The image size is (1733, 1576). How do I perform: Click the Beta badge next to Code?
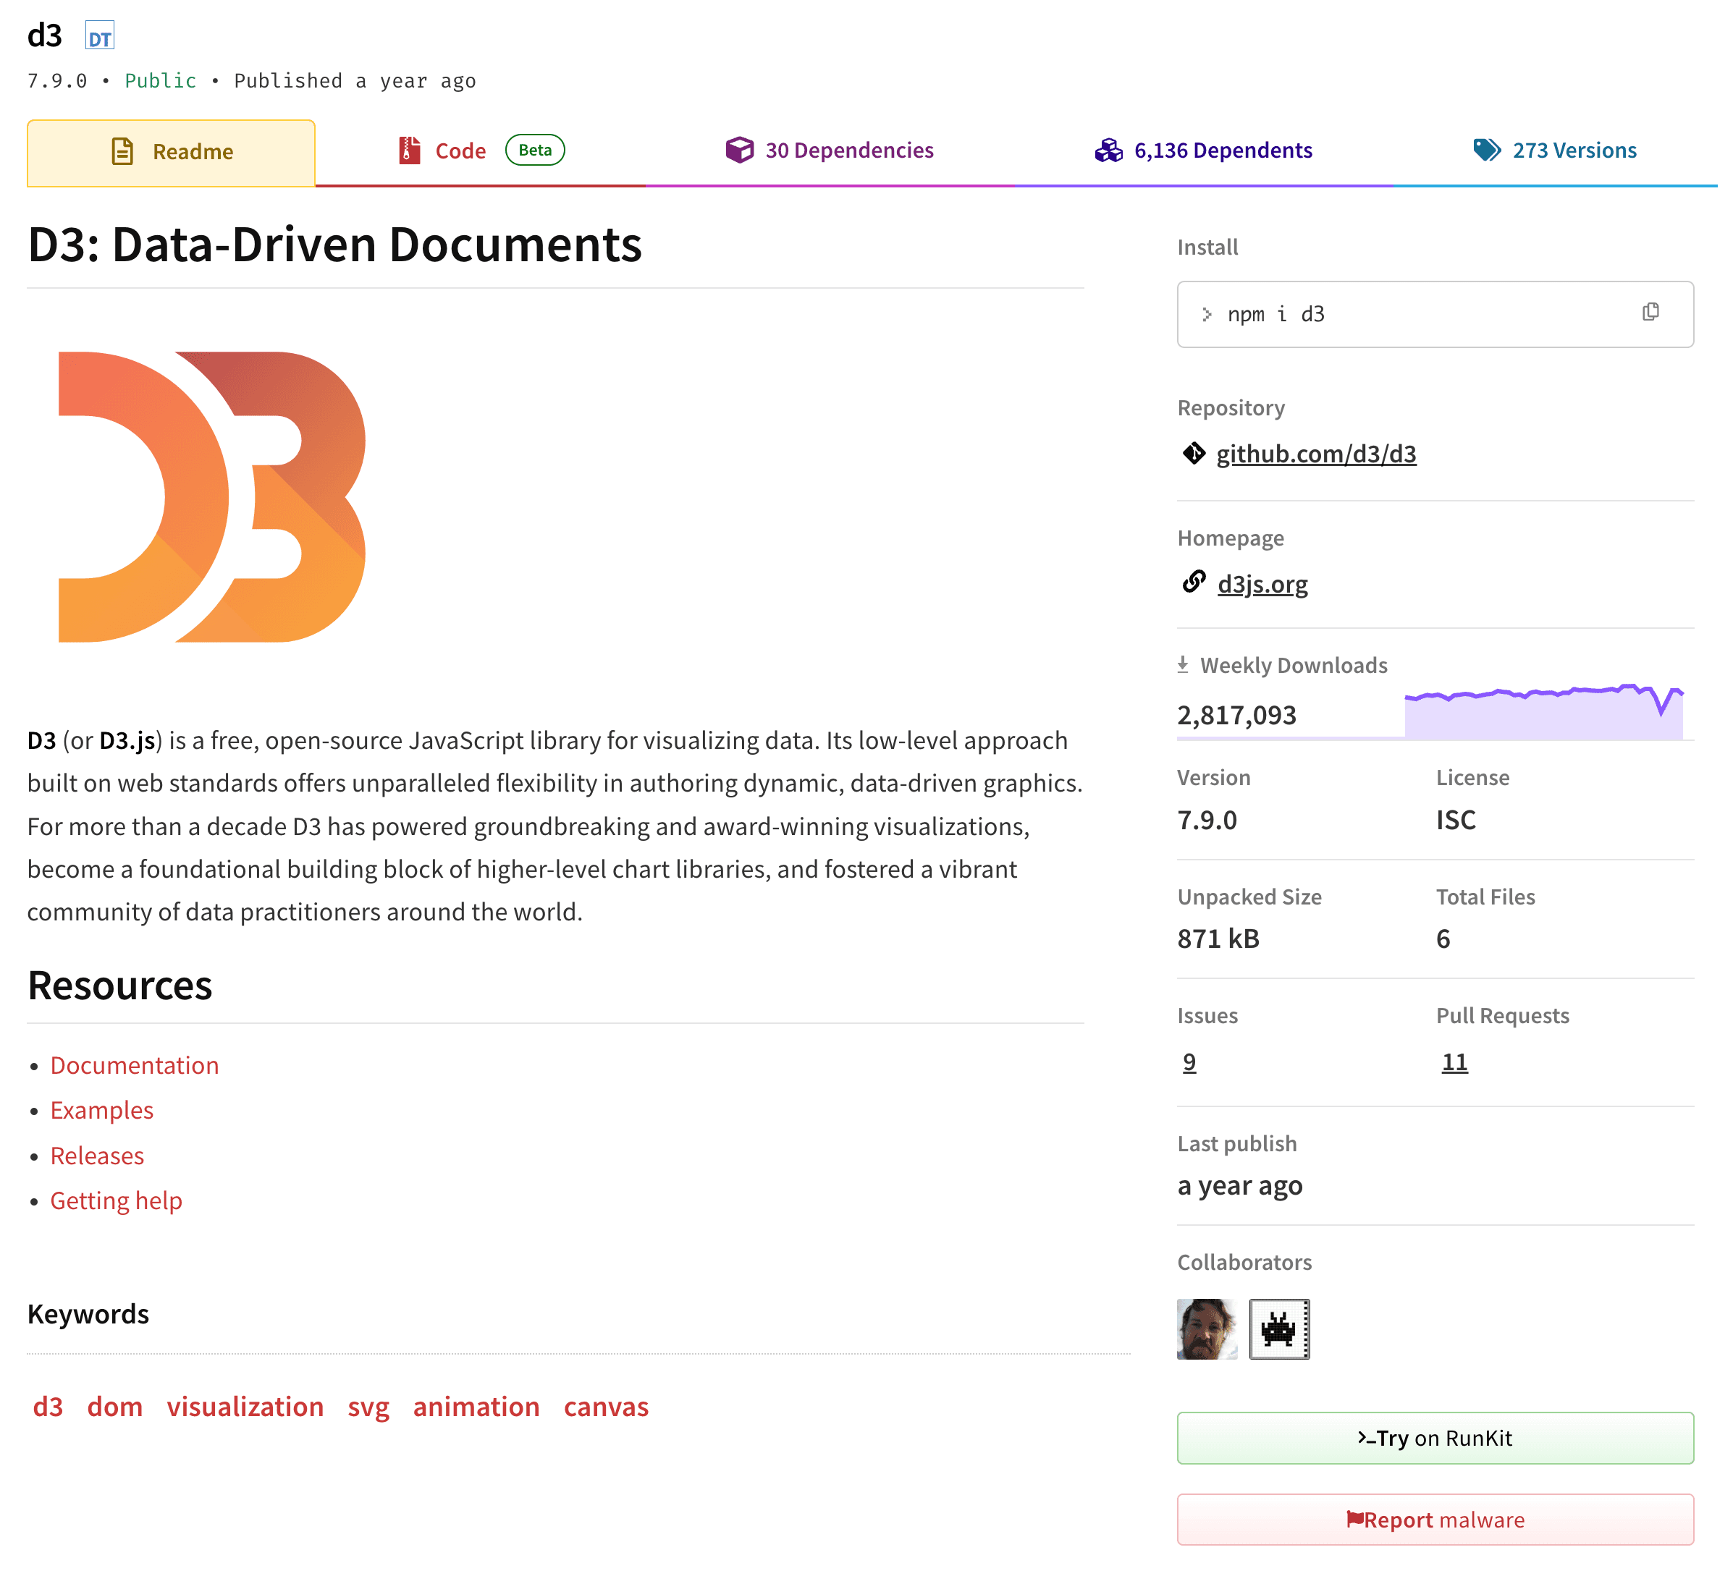tap(535, 151)
